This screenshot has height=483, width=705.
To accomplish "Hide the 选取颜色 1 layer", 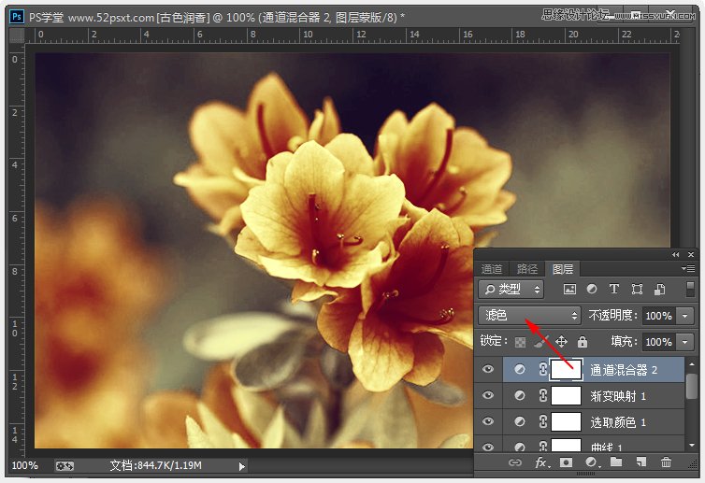I will [x=488, y=421].
